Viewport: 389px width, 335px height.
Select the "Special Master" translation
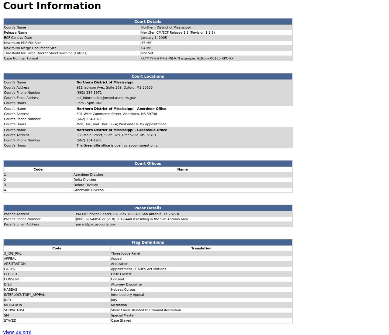(x=123, y=315)
